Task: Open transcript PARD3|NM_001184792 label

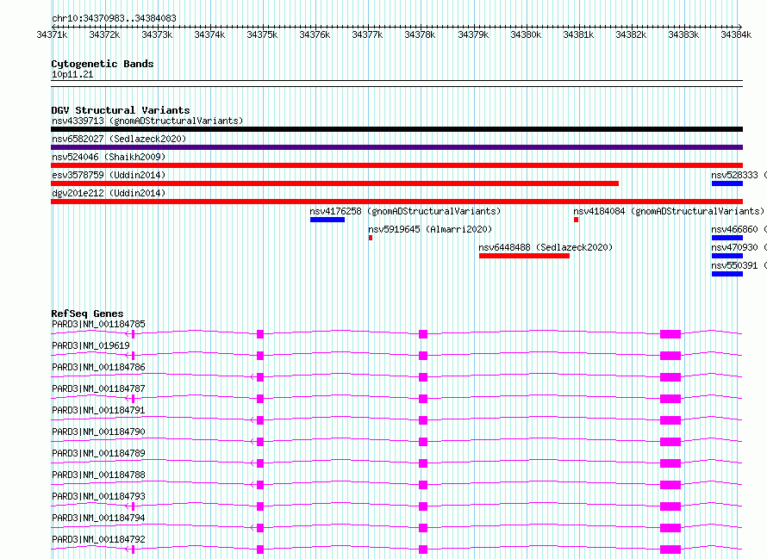Action: click(x=98, y=539)
